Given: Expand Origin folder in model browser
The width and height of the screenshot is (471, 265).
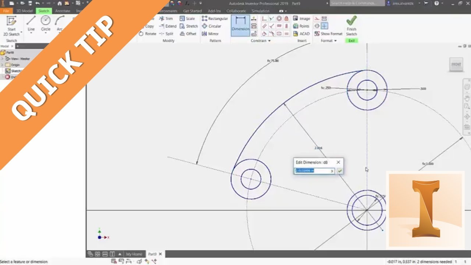Looking at the screenshot, I should pyautogui.click(x=3, y=65).
